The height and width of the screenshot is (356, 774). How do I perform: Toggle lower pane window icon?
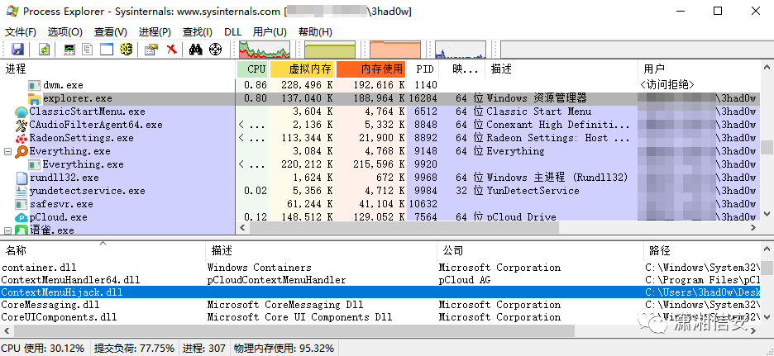107,50
